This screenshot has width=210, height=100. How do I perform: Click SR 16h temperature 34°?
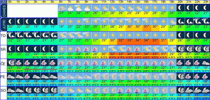[147, 54]
